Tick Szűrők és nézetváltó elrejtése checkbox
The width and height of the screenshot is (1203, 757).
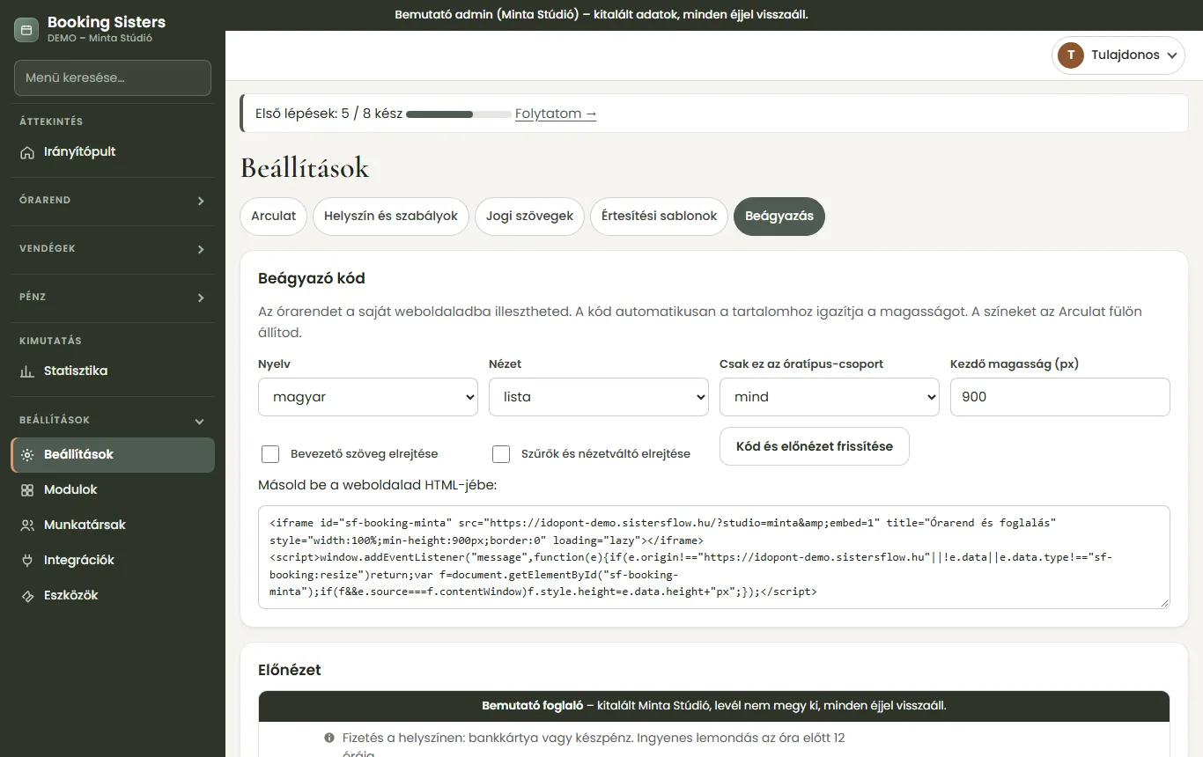pos(501,454)
